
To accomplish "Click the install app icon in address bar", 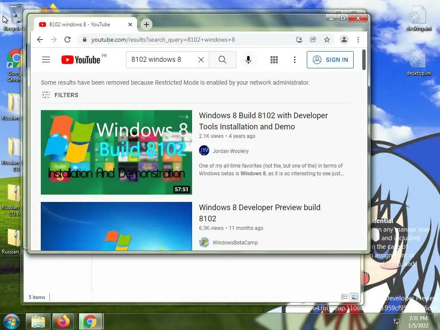I will (x=299, y=40).
